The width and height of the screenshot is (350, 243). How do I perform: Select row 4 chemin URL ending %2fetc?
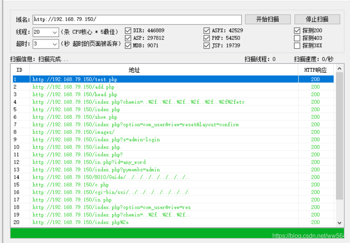click(173, 102)
